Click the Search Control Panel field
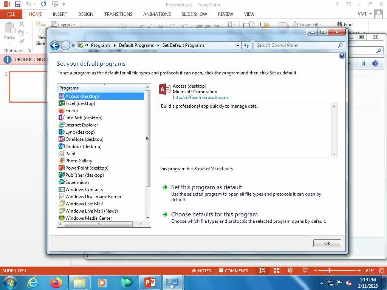The image size is (387, 290). [296, 45]
